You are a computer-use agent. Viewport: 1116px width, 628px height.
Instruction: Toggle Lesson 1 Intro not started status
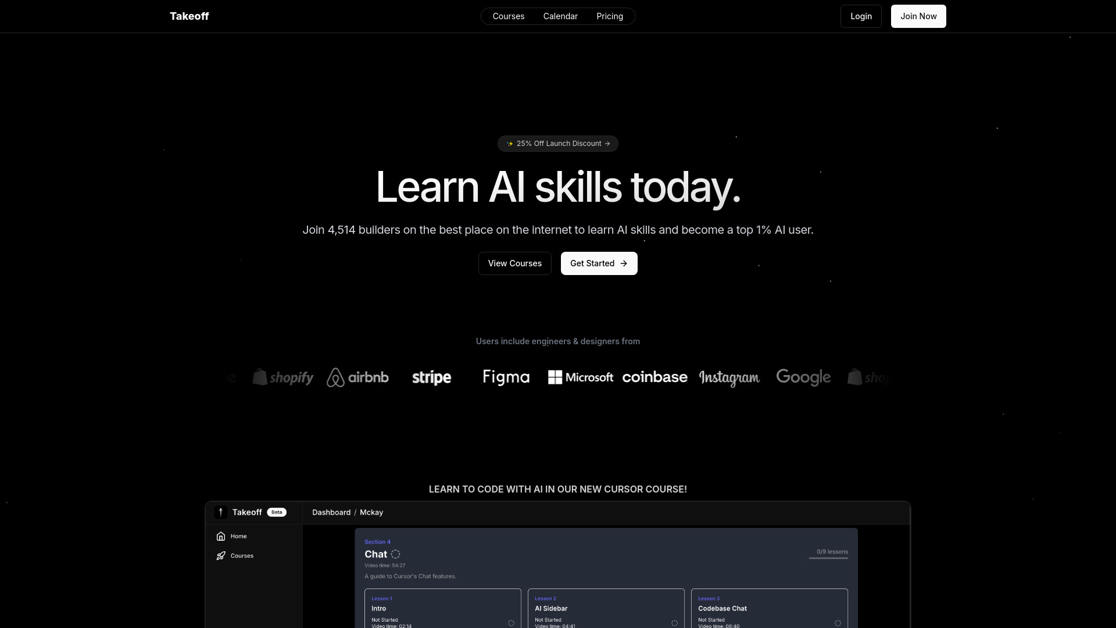(510, 623)
